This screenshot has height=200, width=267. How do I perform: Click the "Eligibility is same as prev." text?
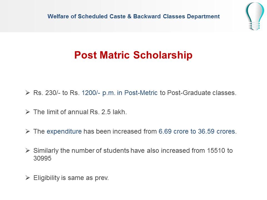(71, 178)
